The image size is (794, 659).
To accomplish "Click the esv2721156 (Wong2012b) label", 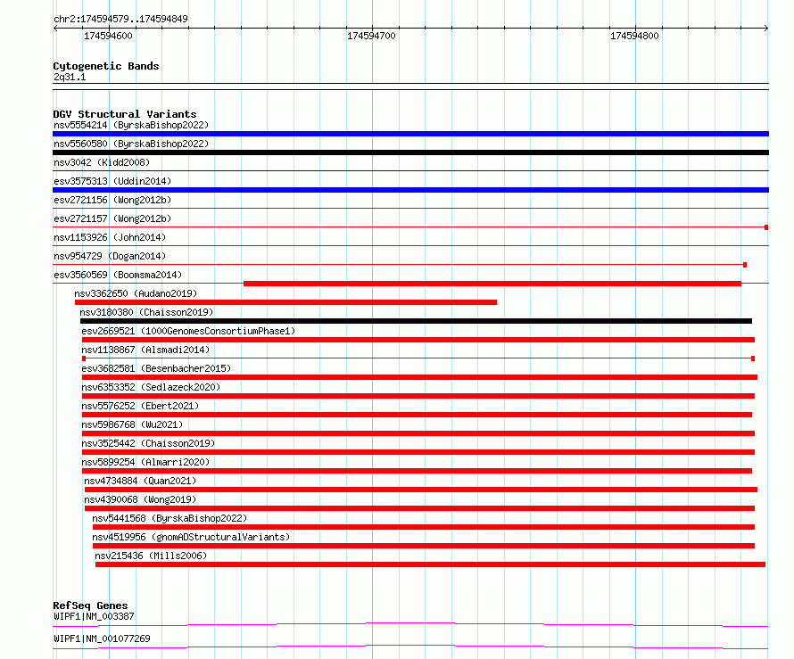I will coord(112,200).
